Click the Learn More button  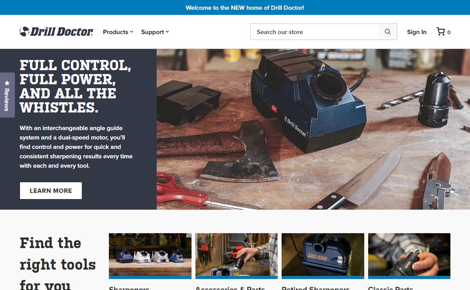click(51, 190)
